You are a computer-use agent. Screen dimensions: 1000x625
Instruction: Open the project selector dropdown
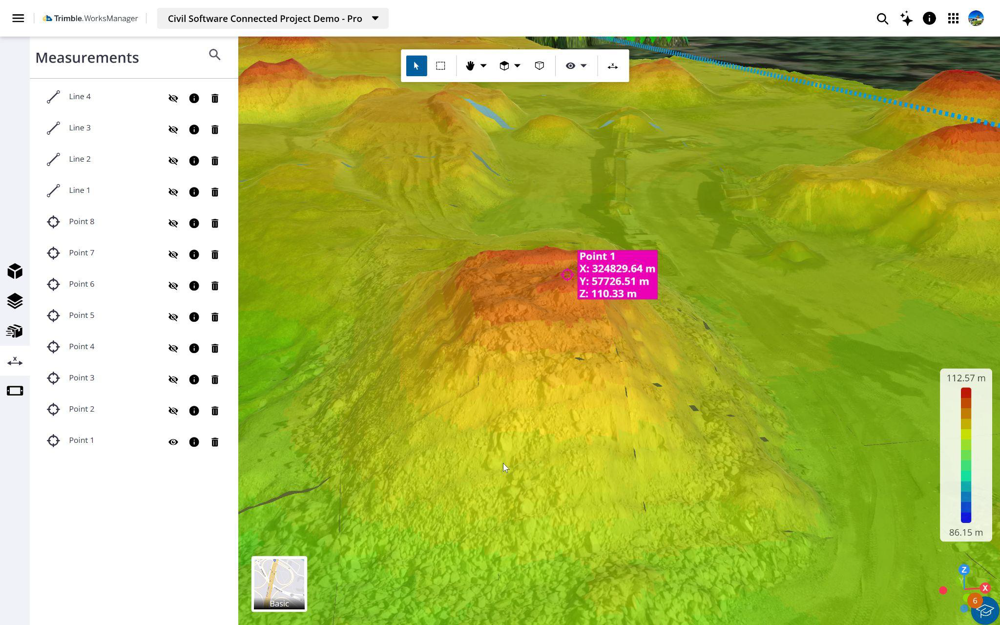coord(375,18)
